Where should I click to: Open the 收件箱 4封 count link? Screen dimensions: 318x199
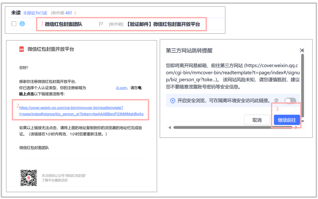pyautogui.click(x=69, y=13)
